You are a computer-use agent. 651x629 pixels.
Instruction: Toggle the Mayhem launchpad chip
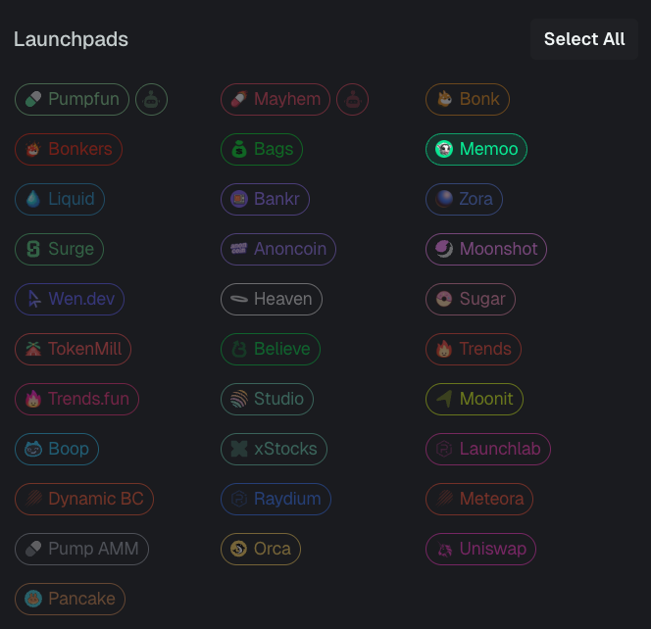point(275,99)
